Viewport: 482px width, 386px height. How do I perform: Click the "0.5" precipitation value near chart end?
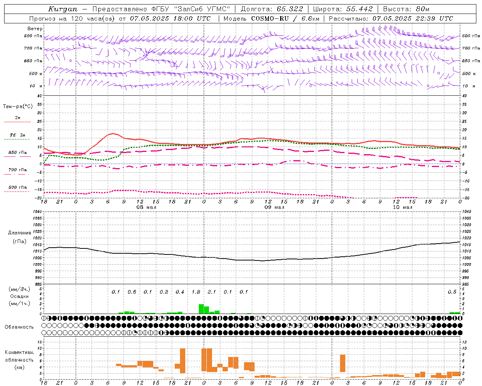point(452,292)
